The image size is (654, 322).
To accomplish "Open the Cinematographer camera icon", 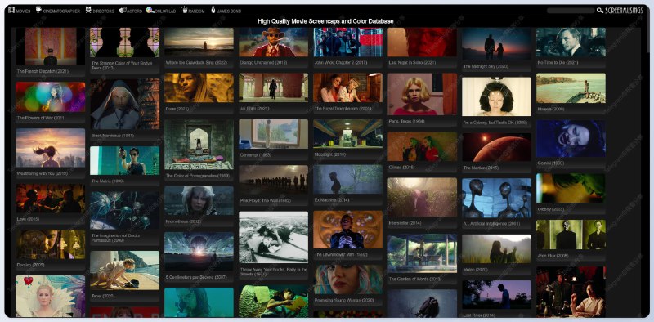I will coord(38,10).
